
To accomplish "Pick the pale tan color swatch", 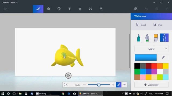I will [154, 77].
